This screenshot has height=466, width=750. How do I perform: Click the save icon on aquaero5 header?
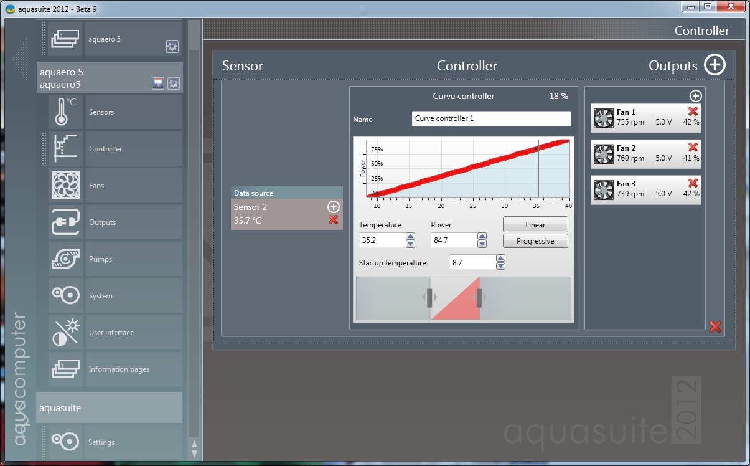[158, 83]
